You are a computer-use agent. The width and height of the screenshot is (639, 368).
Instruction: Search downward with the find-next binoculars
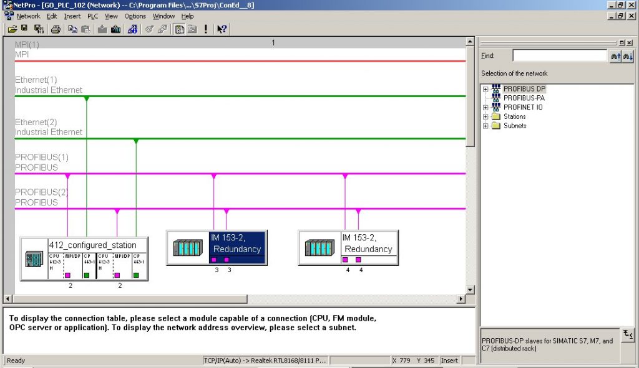coord(628,56)
